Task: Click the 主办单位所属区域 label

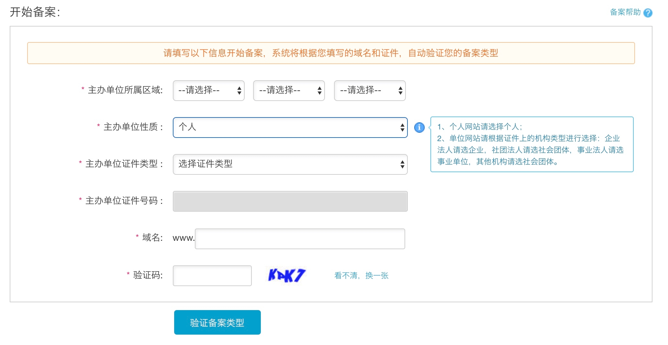Action: [x=125, y=90]
